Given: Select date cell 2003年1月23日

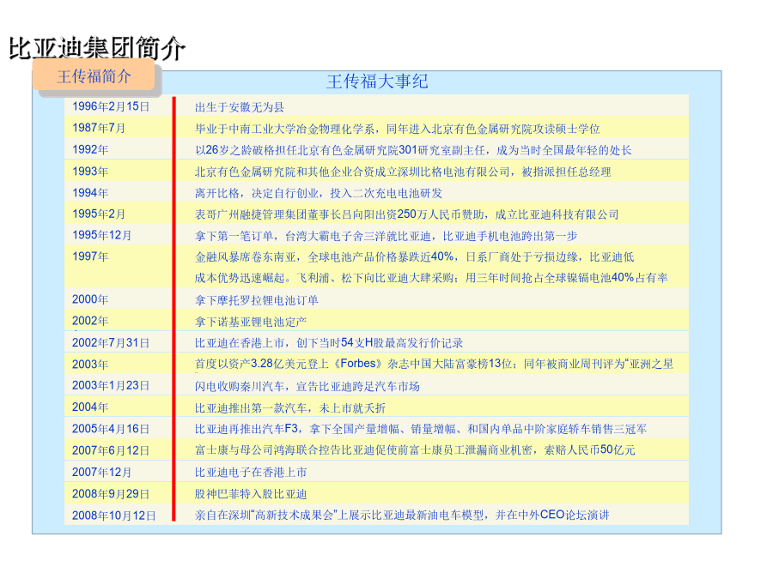Looking at the screenshot, I should click(111, 385).
